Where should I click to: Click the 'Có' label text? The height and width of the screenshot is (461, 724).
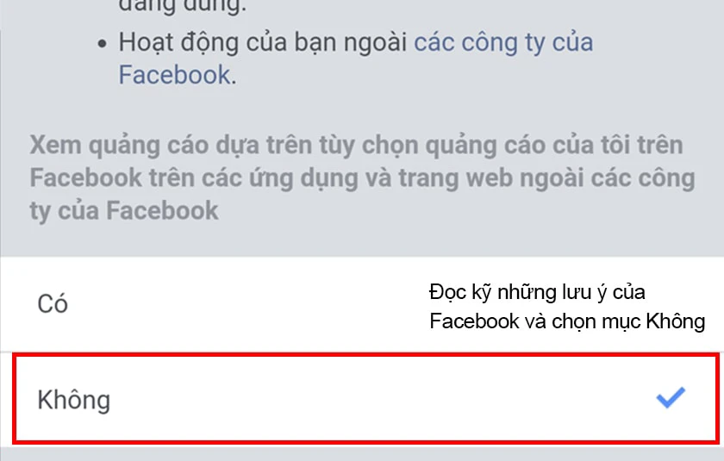53,304
